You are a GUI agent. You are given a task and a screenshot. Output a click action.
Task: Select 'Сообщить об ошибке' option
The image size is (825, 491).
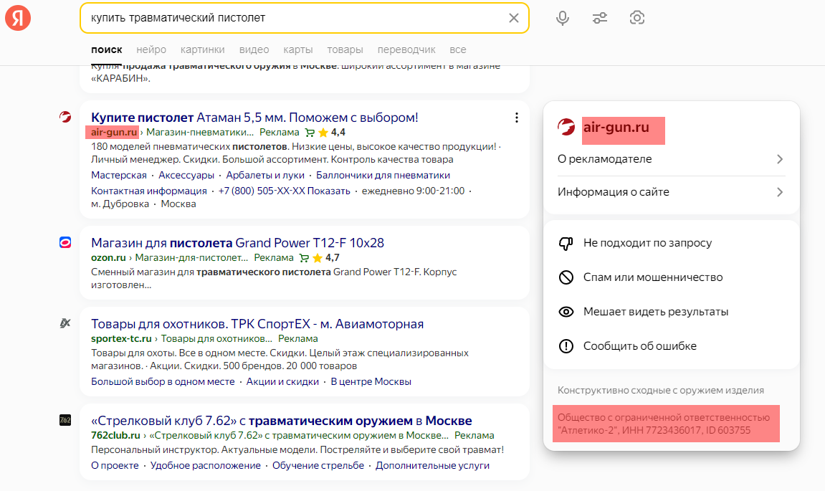pos(640,346)
